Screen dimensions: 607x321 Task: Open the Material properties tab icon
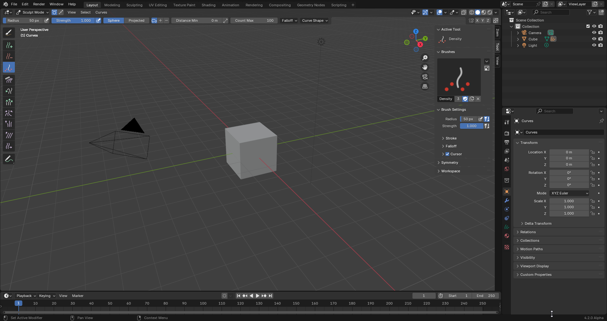point(507,236)
